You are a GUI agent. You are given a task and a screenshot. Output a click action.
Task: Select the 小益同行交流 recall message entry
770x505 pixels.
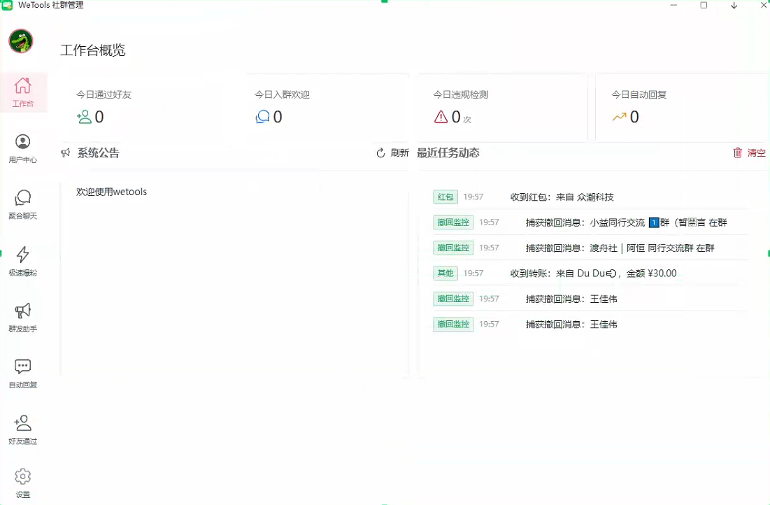tap(626, 222)
